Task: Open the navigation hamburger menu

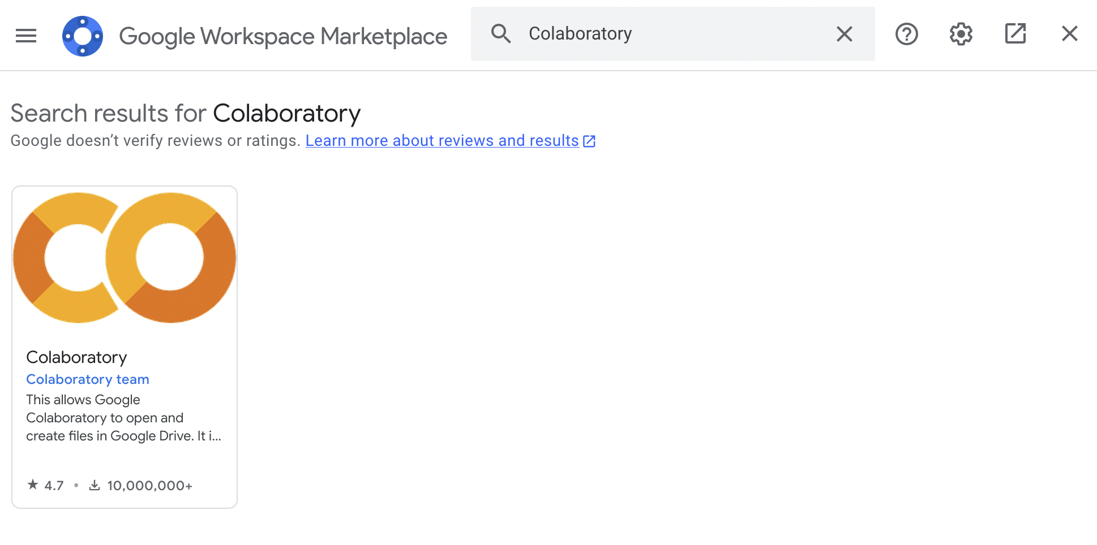Action: pos(25,36)
